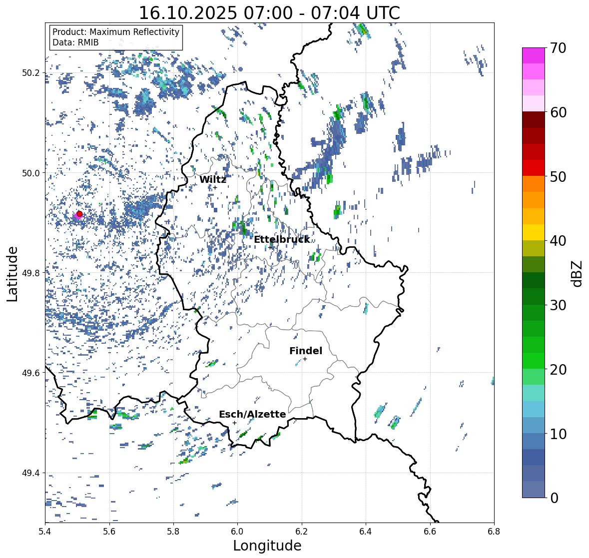Click the bright green 20 dBZ colorbar segment
This screenshot has width=589, height=558.
coord(534,361)
